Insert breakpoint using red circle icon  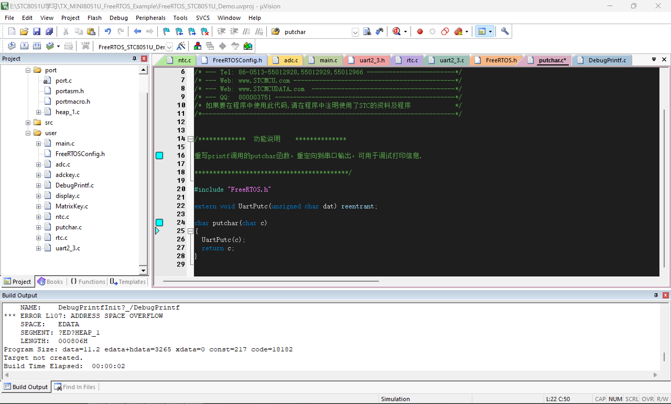(420, 32)
